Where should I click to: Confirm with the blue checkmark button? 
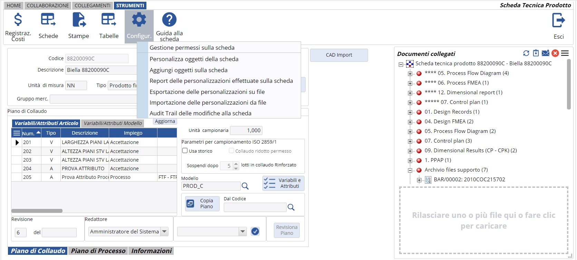[x=255, y=231]
